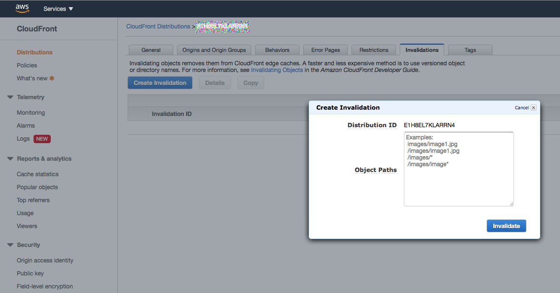Open Top referrers report
This screenshot has height=293, width=560.
tap(33, 200)
